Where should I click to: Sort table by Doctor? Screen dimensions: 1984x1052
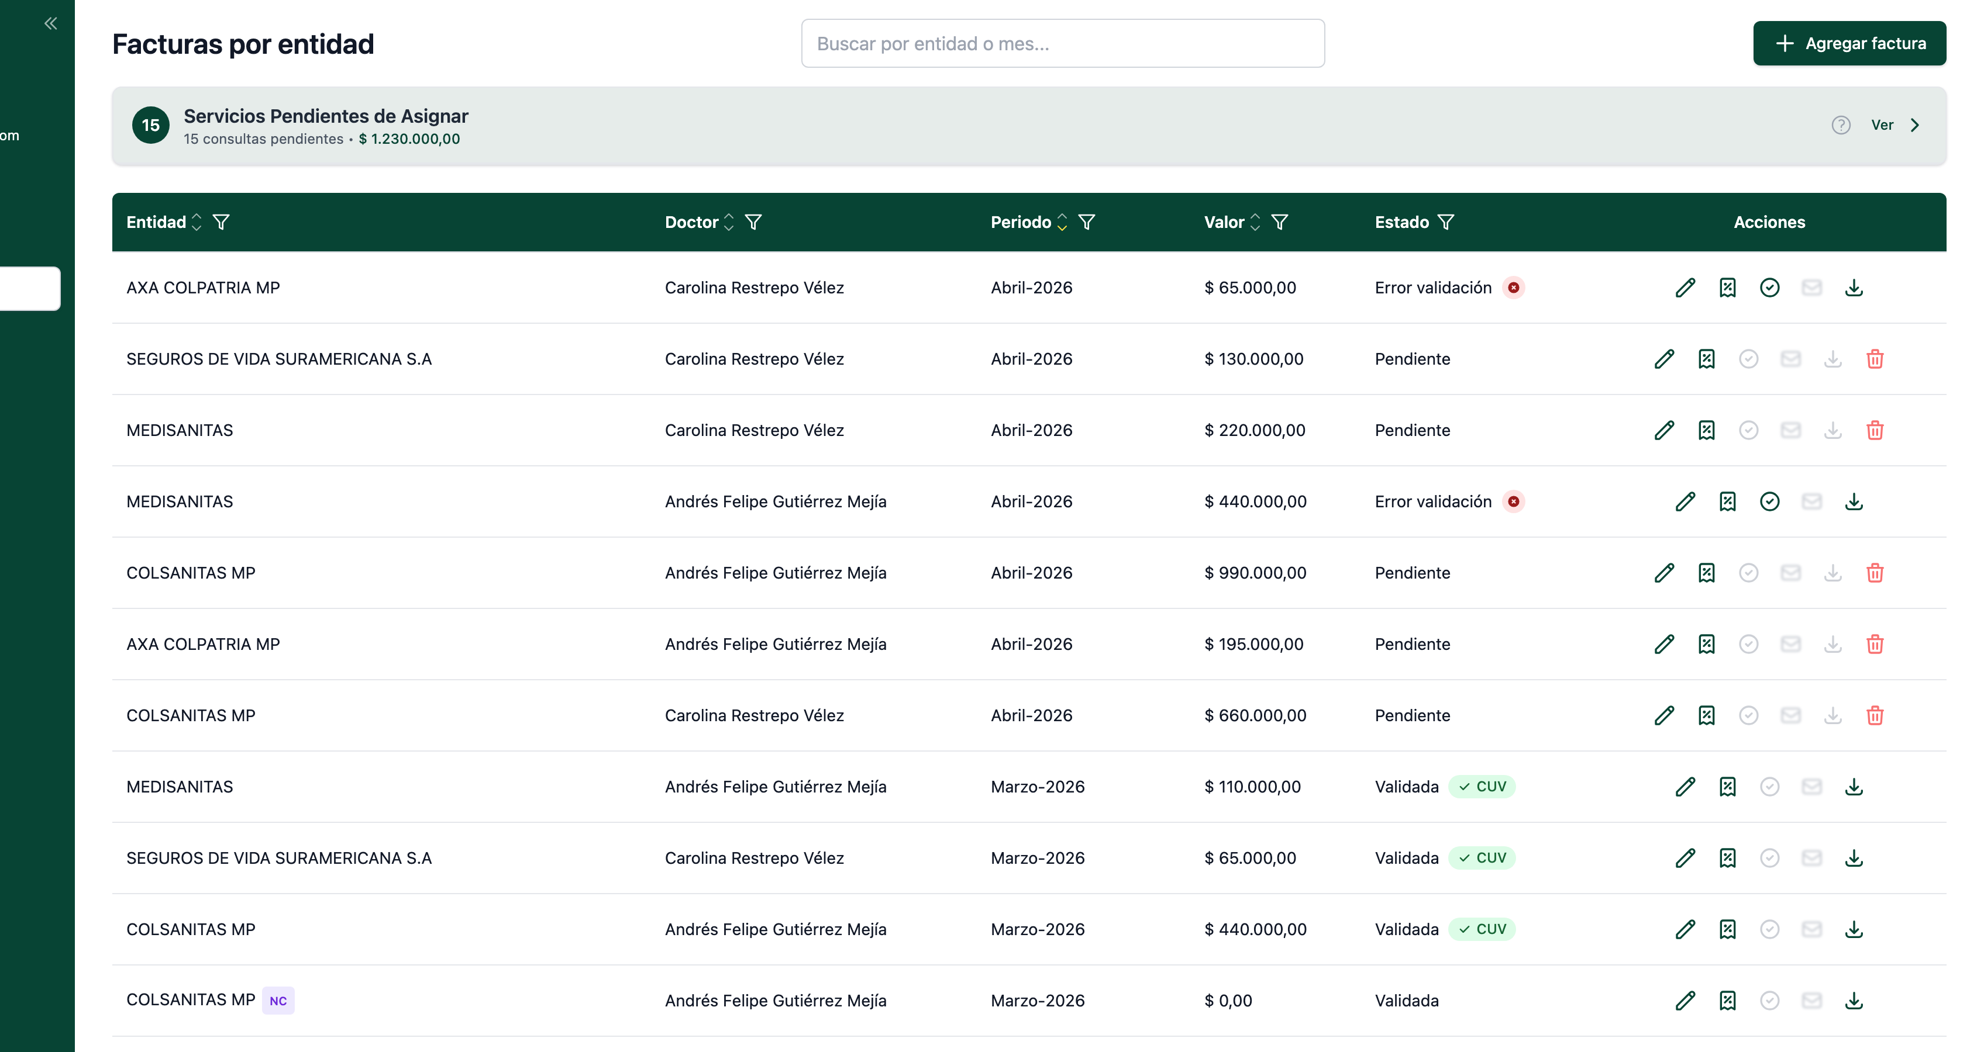tap(729, 223)
